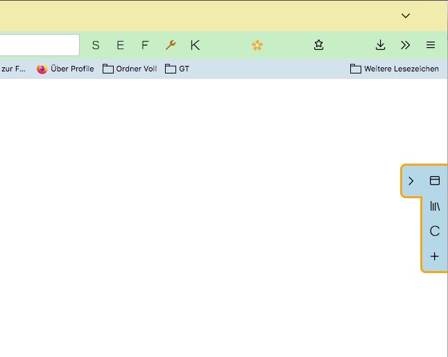Expand the side panel with the arrow
This screenshot has width=448, height=357.
pos(411,181)
